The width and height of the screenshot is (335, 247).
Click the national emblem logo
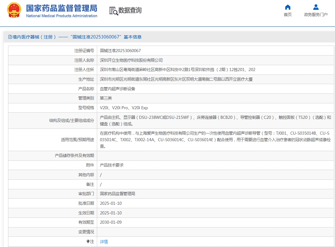[x=14, y=10]
